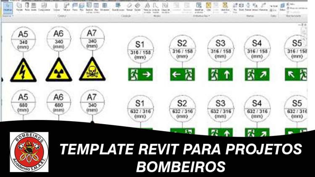This screenshot has height=177, width=315.
Task: Select the A5 electric hazard triangle sign
Action: point(23,70)
